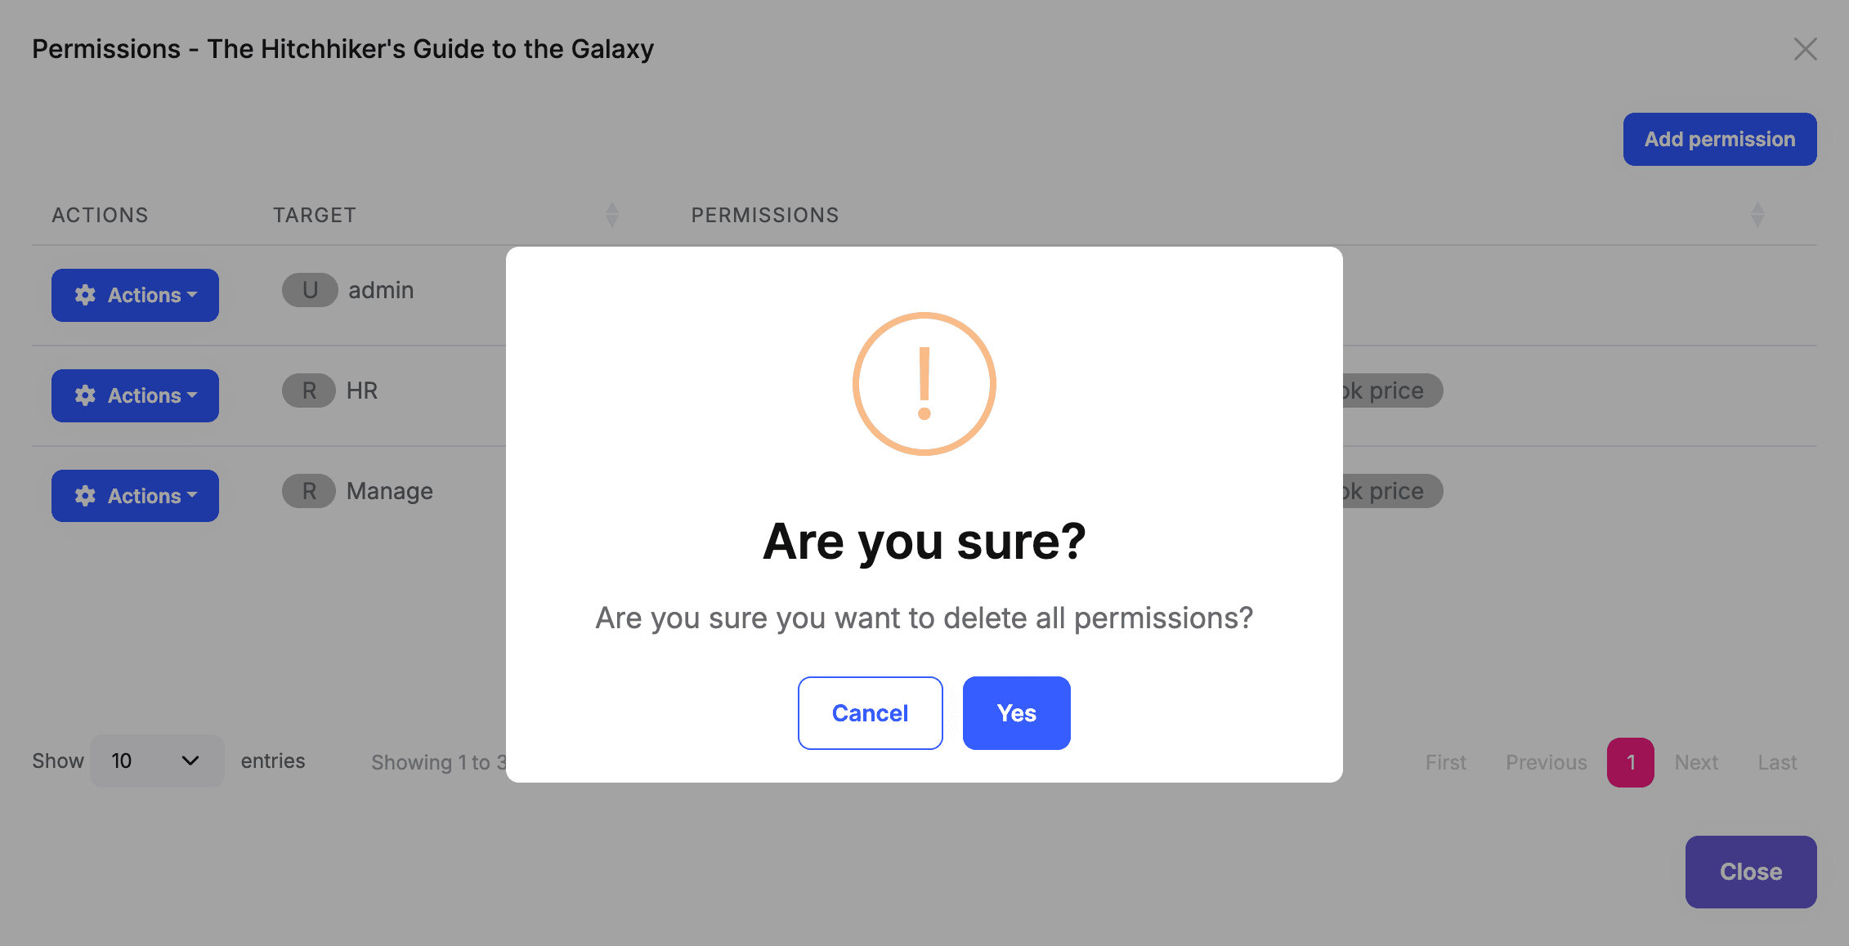Click the R role badge next to Manage
The width and height of the screenshot is (1849, 946).
(309, 491)
